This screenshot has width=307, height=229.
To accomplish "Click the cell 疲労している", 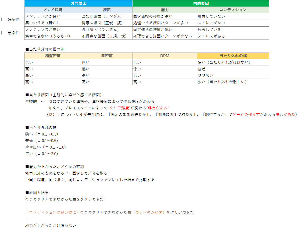I will click(233, 30).
